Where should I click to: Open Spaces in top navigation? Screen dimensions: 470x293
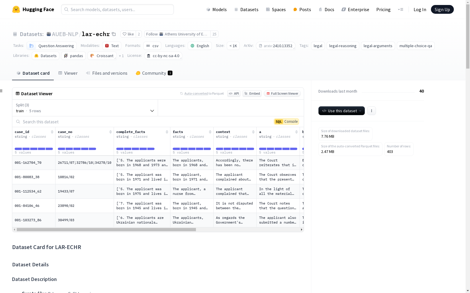[276, 9]
